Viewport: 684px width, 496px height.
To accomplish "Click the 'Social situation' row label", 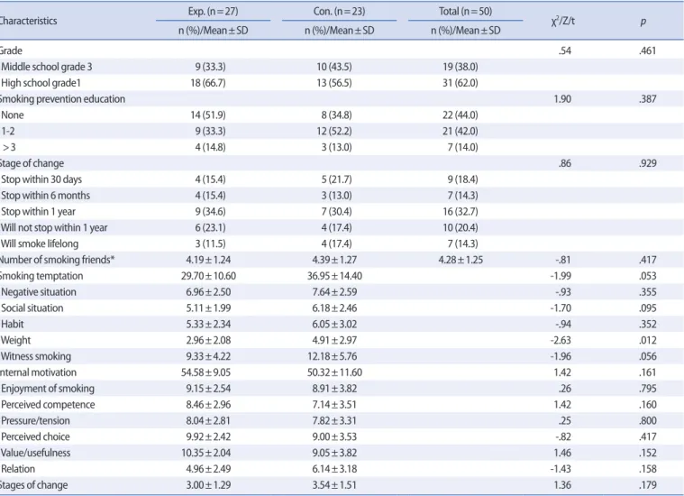I will (x=32, y=308).
